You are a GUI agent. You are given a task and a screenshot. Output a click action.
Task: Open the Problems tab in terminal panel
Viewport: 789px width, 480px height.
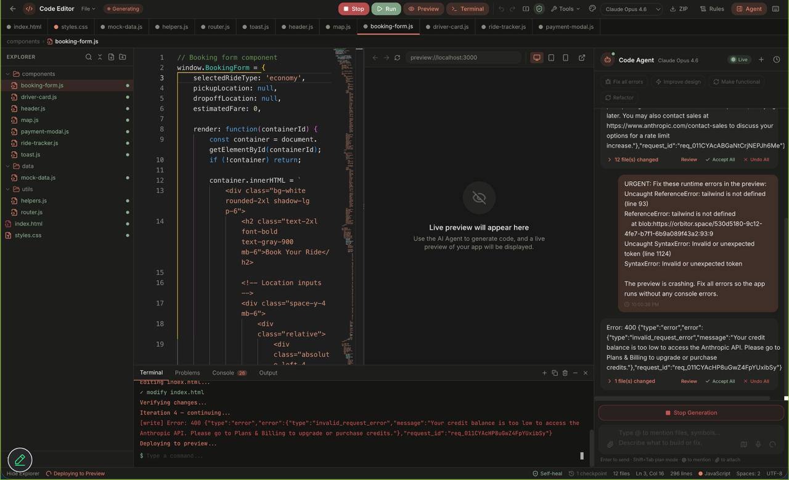[x=187, y=372]
